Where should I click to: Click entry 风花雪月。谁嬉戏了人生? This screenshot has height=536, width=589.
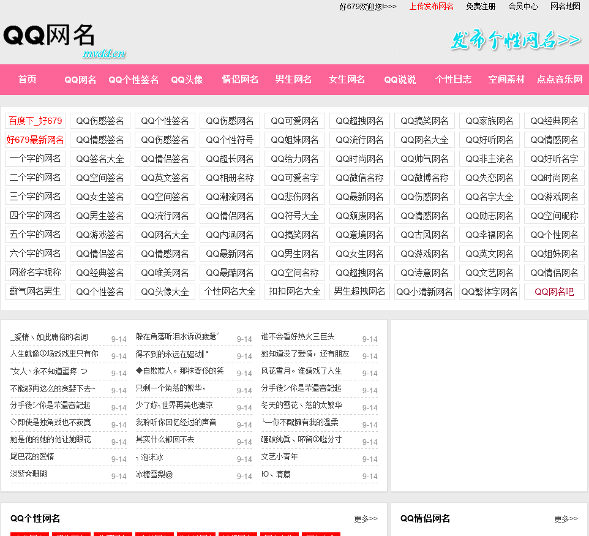(302, 371)
